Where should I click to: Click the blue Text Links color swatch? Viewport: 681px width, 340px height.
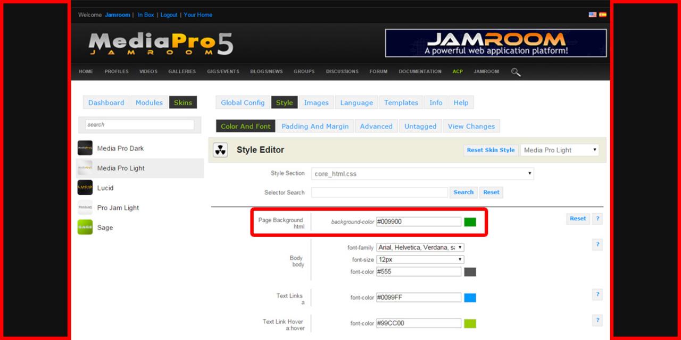click(x=470, y=297)
